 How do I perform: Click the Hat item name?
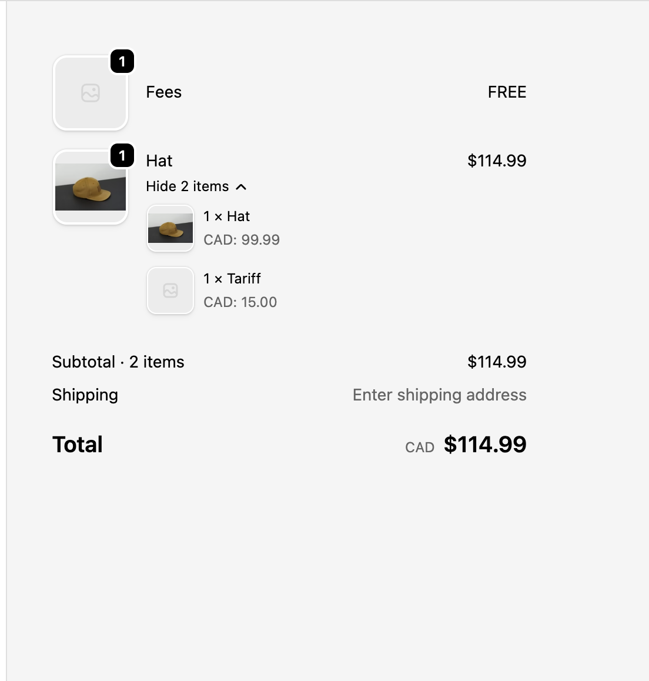coord(159,161)
